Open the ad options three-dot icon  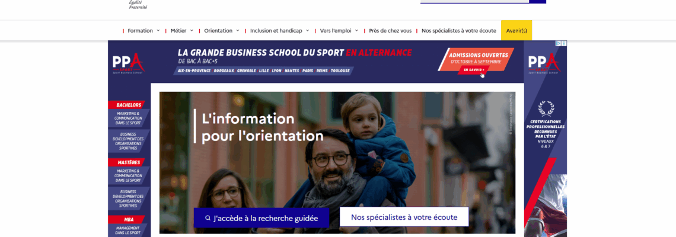[564, 43]
